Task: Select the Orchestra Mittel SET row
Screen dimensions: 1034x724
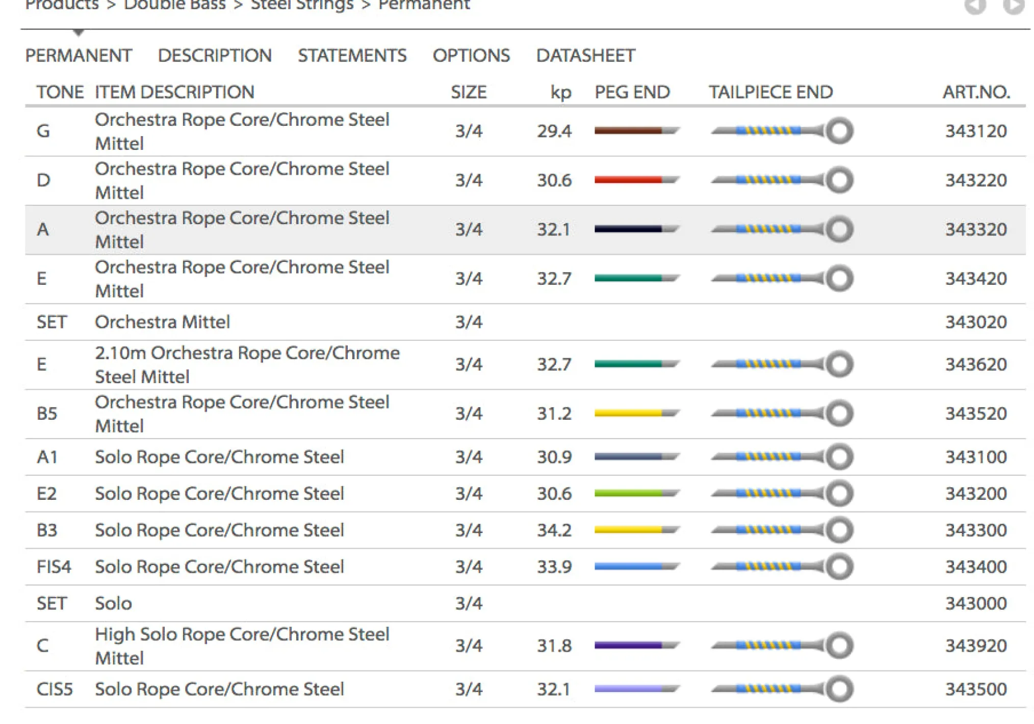Action: tap(162, 322)
